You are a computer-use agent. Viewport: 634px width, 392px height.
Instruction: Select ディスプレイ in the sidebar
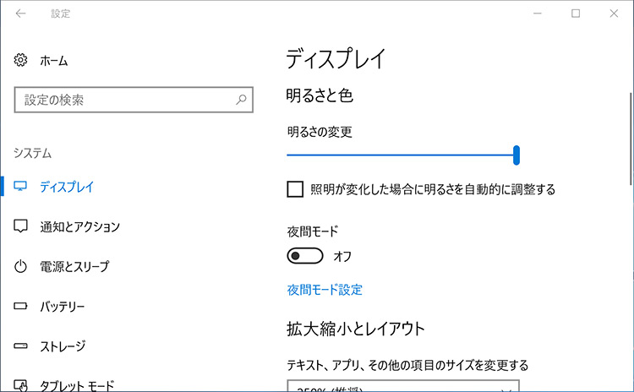tap(67, 187)
